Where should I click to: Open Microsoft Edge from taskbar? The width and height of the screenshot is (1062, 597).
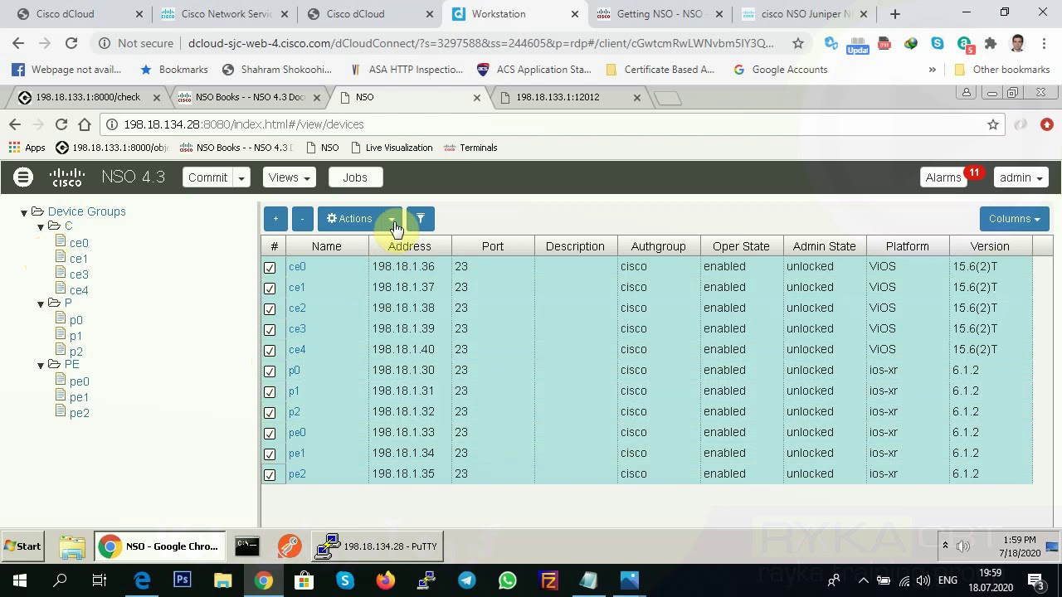(x=142, y=580)
